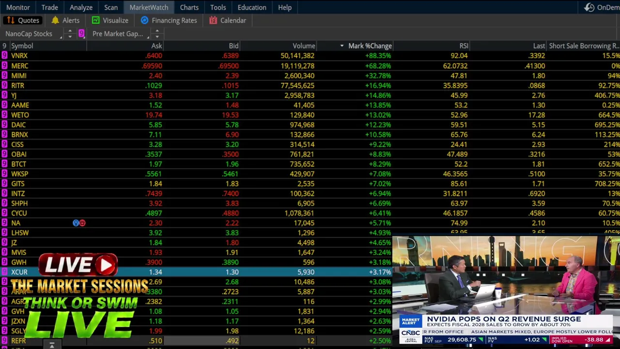
Task: Open the Alerts sub-tab
Action: point(65,20)
